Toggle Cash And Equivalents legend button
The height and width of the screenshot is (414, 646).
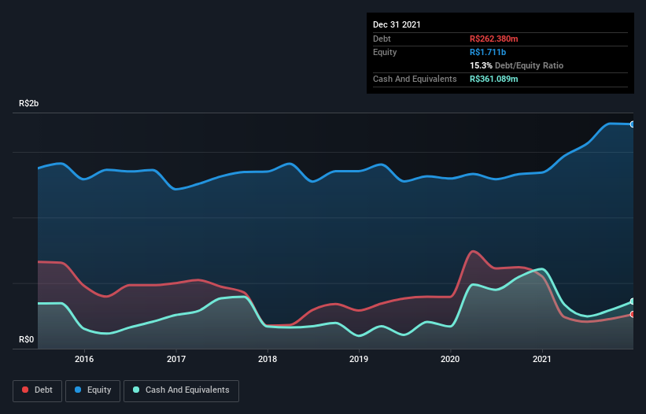(x=181, y=390)
